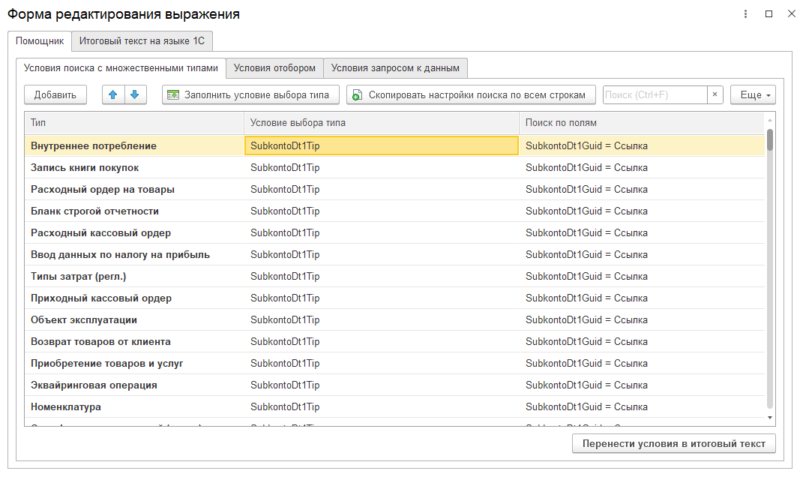The height and width of the screenshot is (477, 806).
Task: Switch to the Помощник tab
Action: click(40, 41)
